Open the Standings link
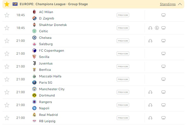The image size is (187, 126). pyautogui.click(x=168, y=4)
